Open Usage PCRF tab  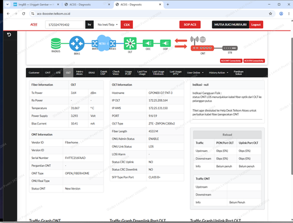[128, 73]
